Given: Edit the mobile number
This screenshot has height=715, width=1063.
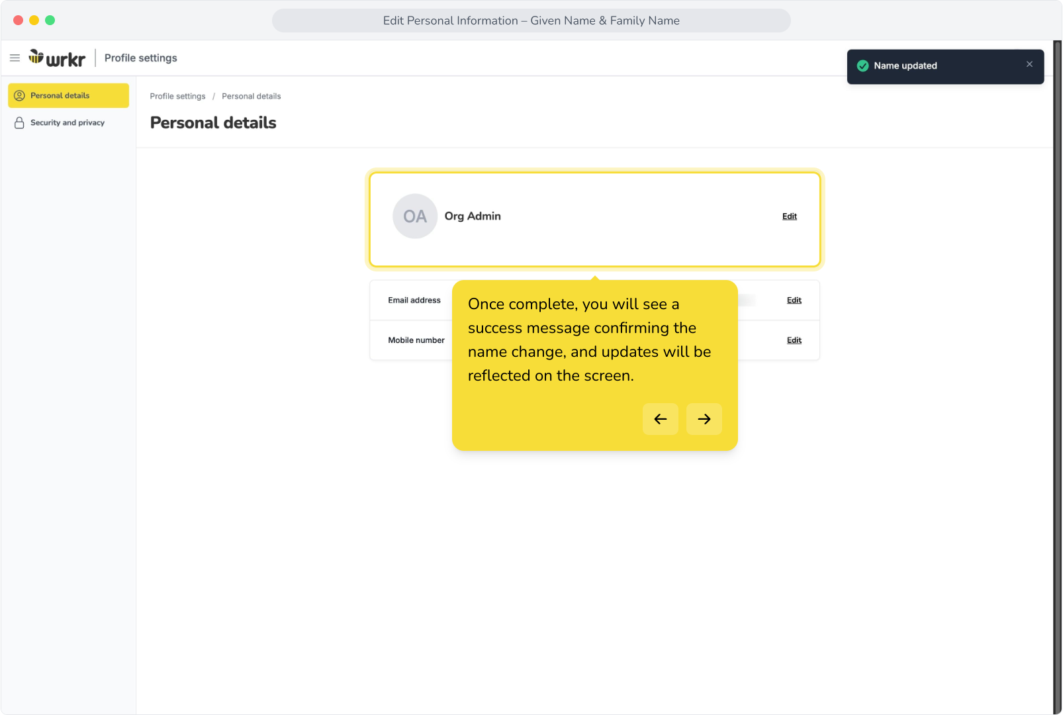Looking at the screenshot, I should click(794, 340).
